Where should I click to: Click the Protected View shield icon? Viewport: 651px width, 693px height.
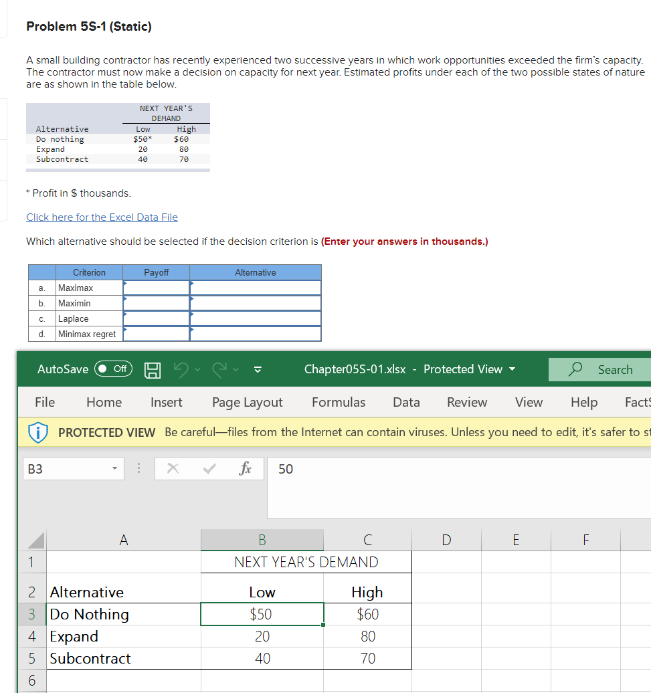[38, 432]
